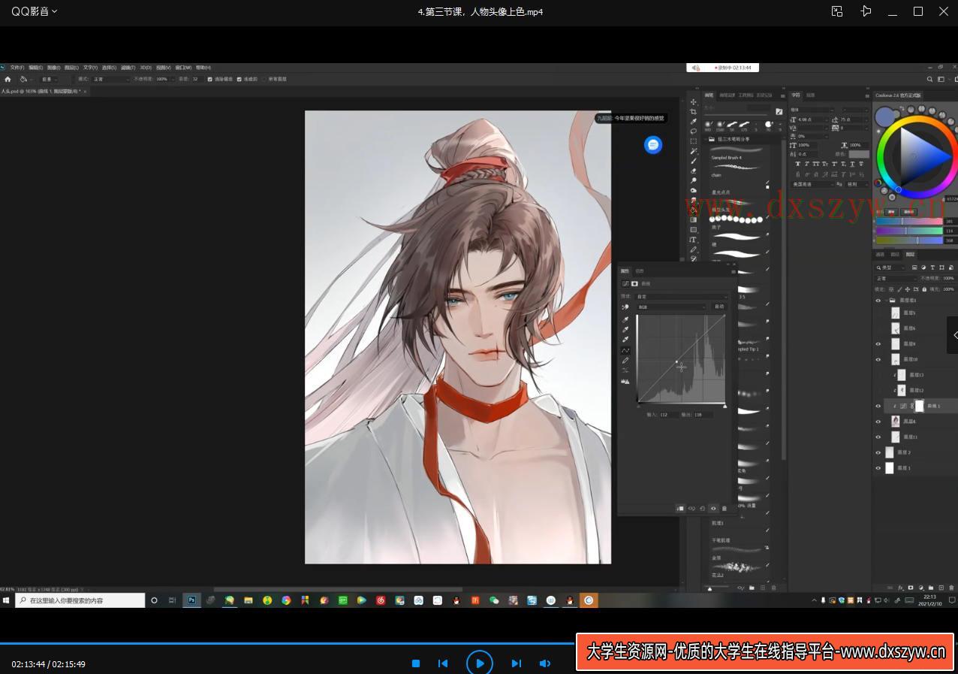Open the fill mode dropdown in options bar

pos(50,79)
